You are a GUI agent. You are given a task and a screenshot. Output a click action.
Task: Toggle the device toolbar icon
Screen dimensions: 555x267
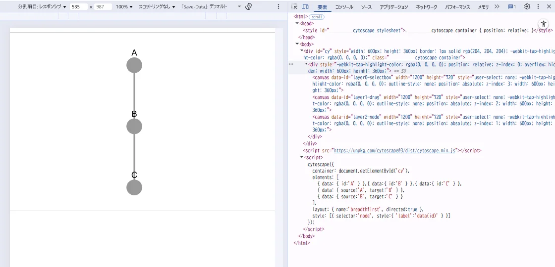click(305, 7)
